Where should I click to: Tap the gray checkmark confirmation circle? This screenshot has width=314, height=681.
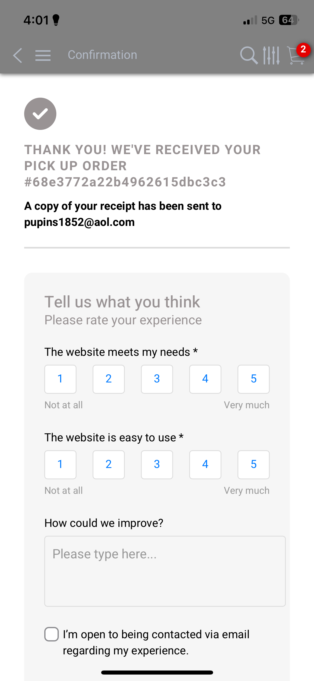pos(40,114)
